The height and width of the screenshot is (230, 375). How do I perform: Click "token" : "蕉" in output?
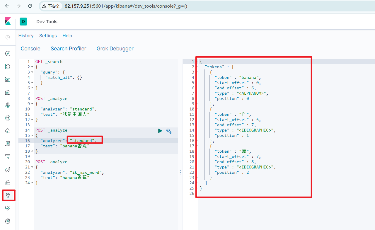(x=233, y=151)
